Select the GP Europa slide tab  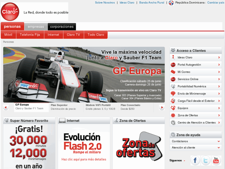coord(31,107)
